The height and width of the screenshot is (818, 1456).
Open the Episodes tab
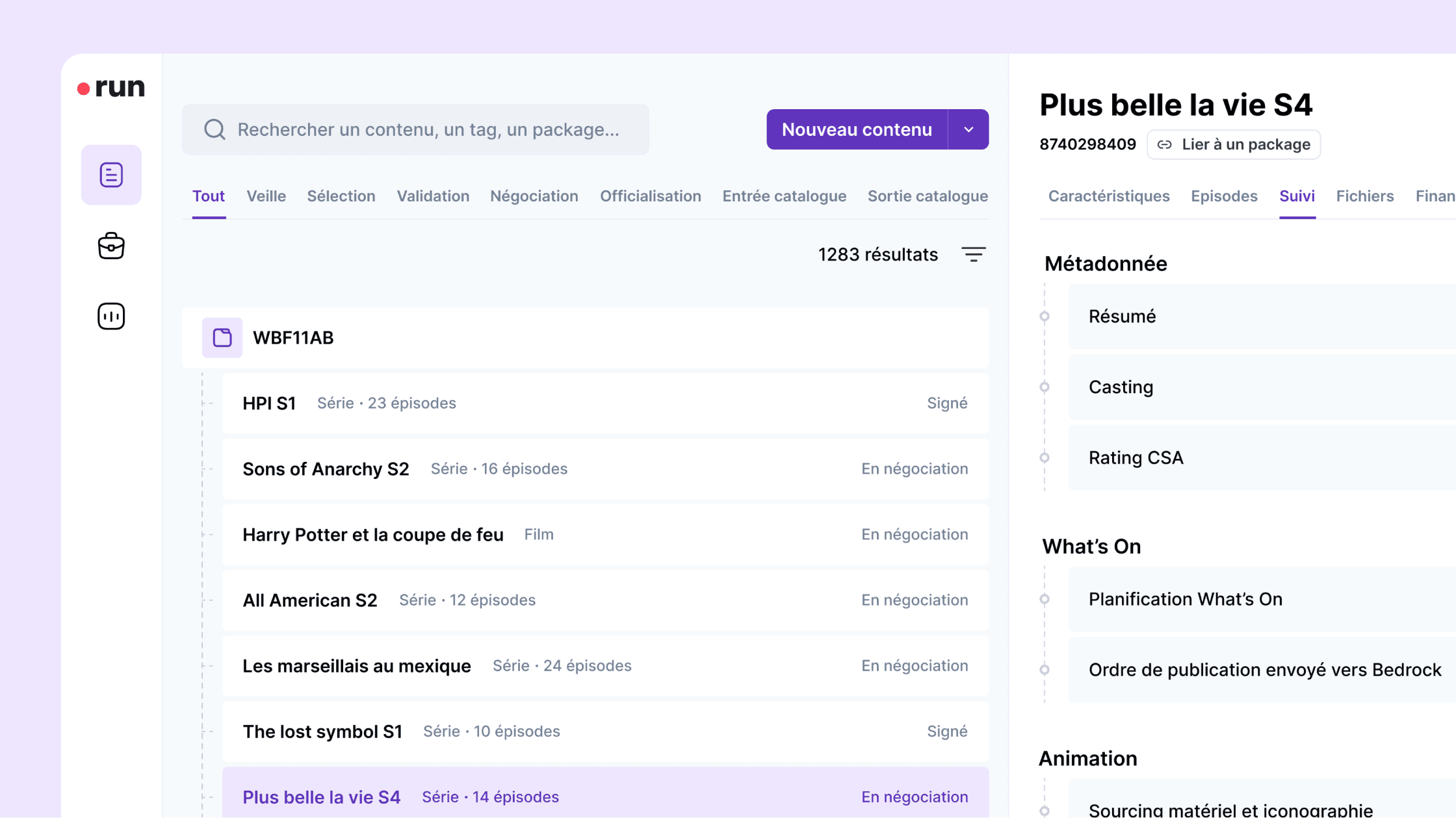click(1224, 196)
